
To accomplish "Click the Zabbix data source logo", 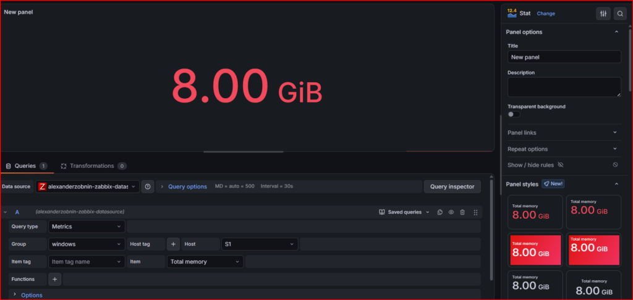I will coord(43,186).
